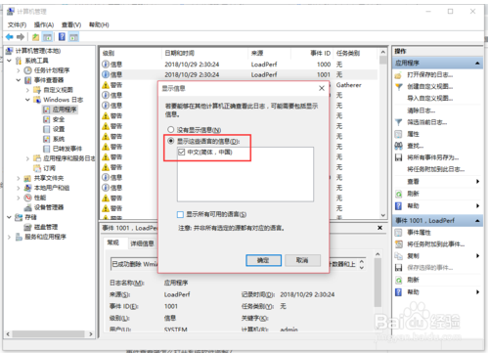Click the icon beside 将任务附加到此事件
Viewport: 489px width, 353px height.
[398, 244]
